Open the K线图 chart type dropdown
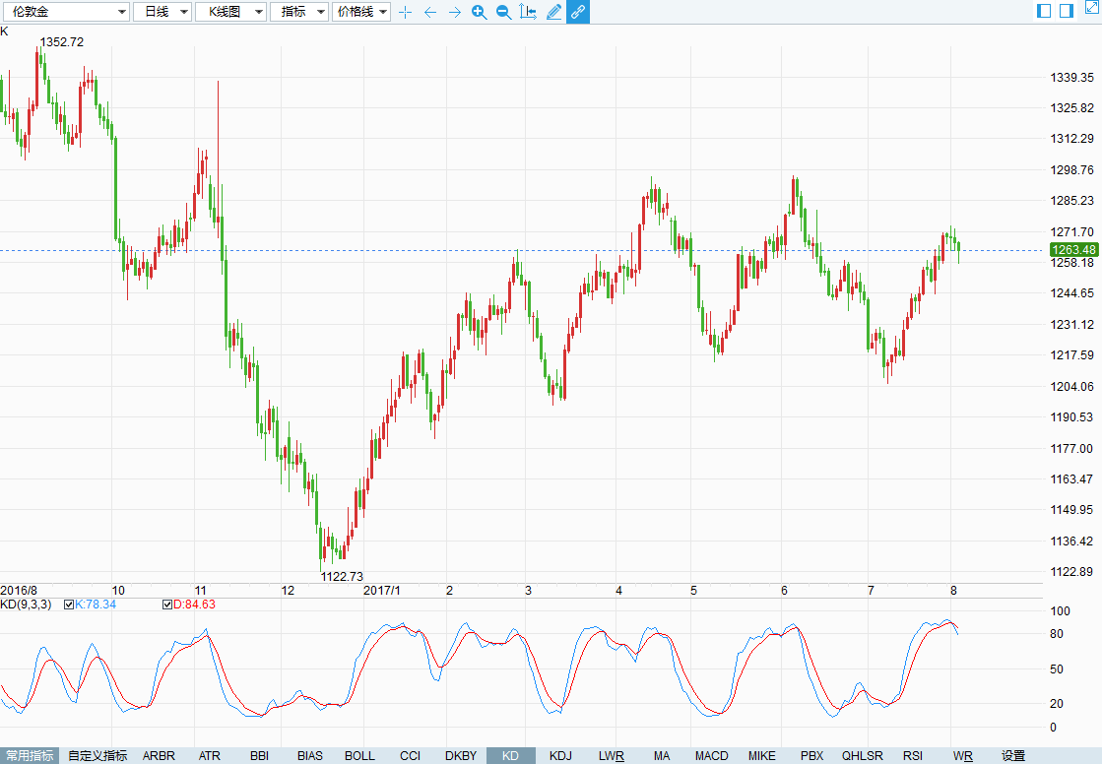The height and width of the screenshot is (764, 1102). coord(230,12)
